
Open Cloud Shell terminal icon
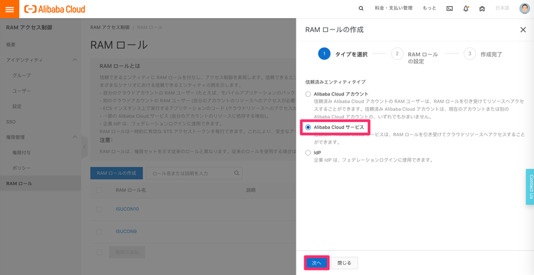pyautogui.click(x=449, y=9)
